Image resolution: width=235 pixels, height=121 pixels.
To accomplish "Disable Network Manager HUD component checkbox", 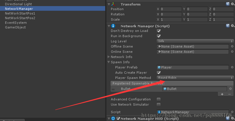I will pyautogui.click(x=118, y=119).
